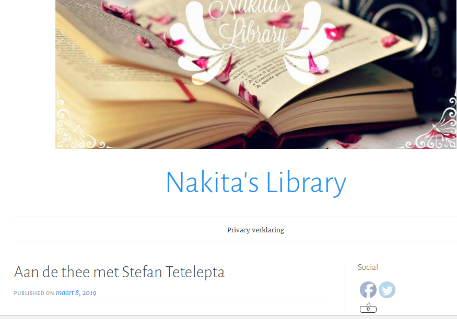The width and height of the screenshot is (457, 319).
Task: Click the left white floral swirl in banner
Action: coord(197,44)
